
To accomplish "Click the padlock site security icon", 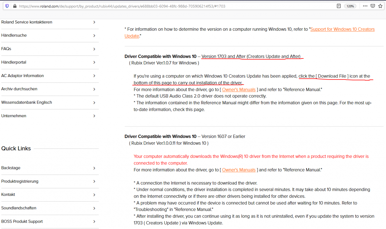I will coord(15,6).
